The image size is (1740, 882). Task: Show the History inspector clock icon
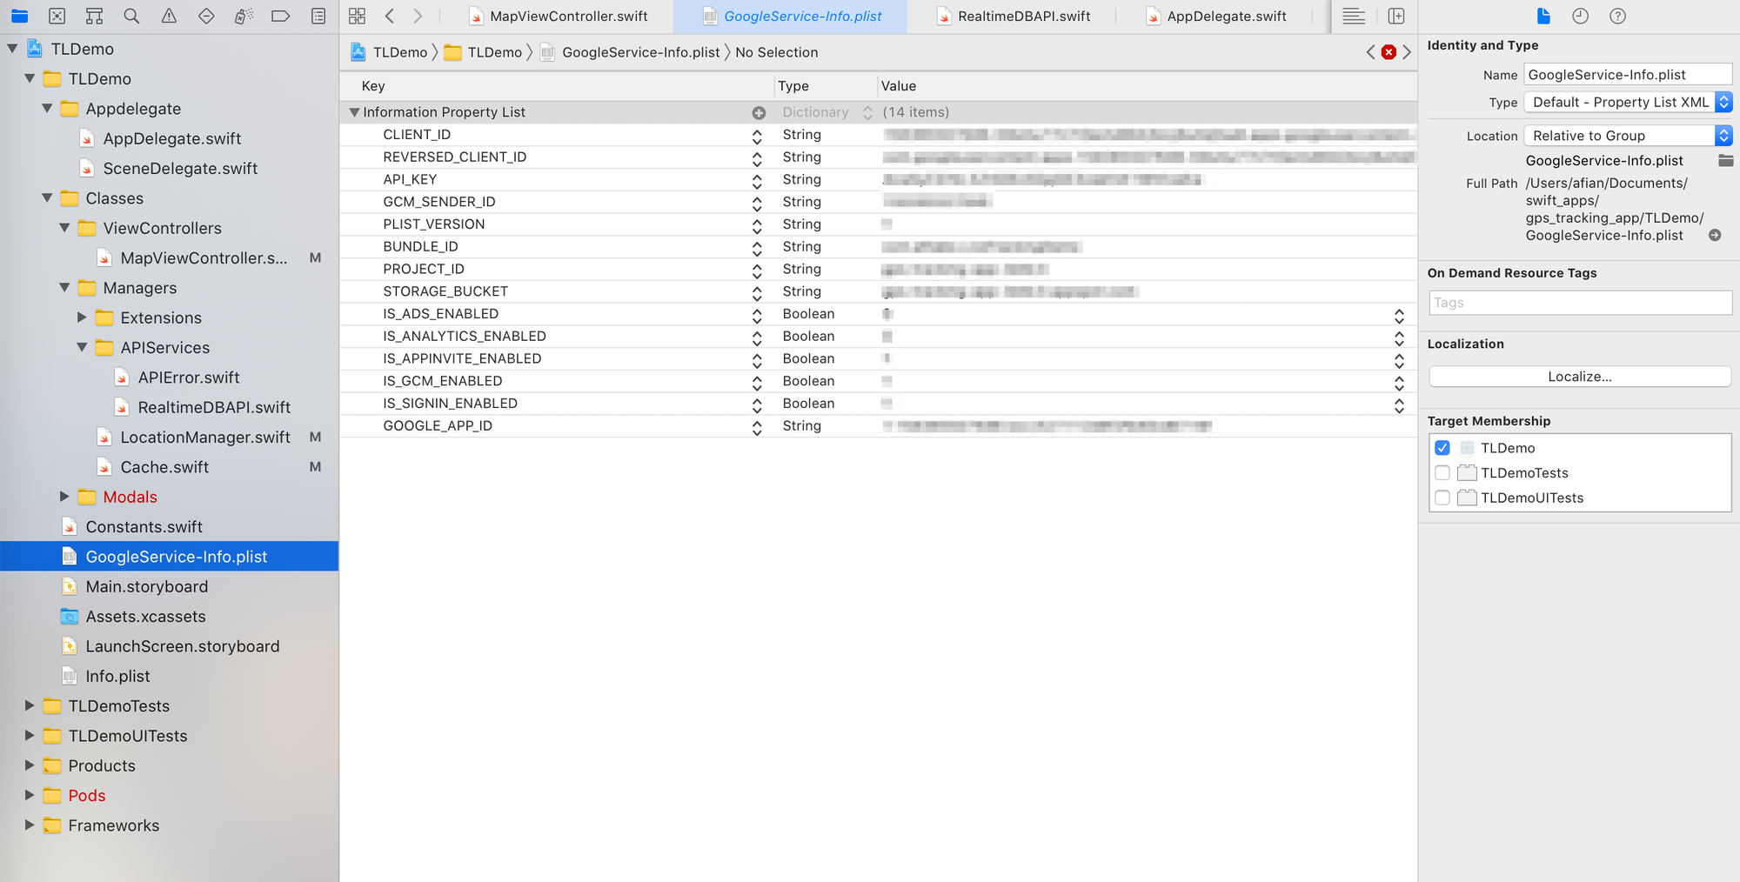(x=1580, y=16)
